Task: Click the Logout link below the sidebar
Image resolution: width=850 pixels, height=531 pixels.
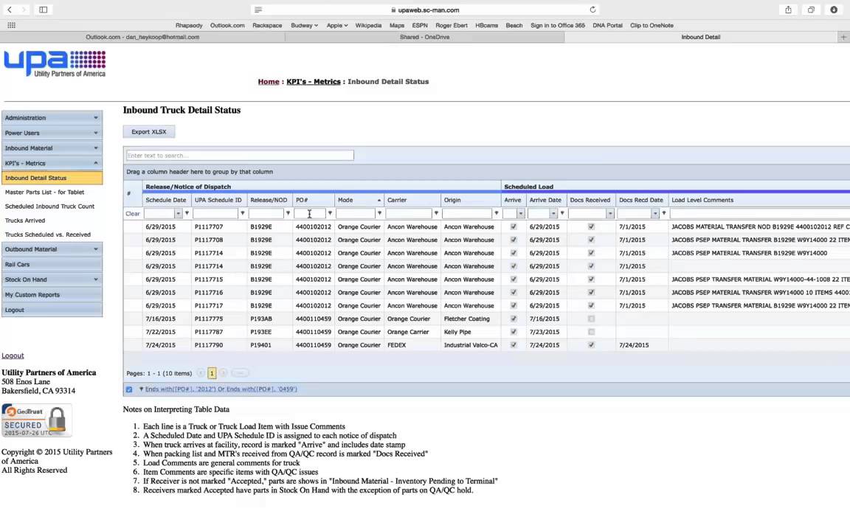Action: (13, 356)
